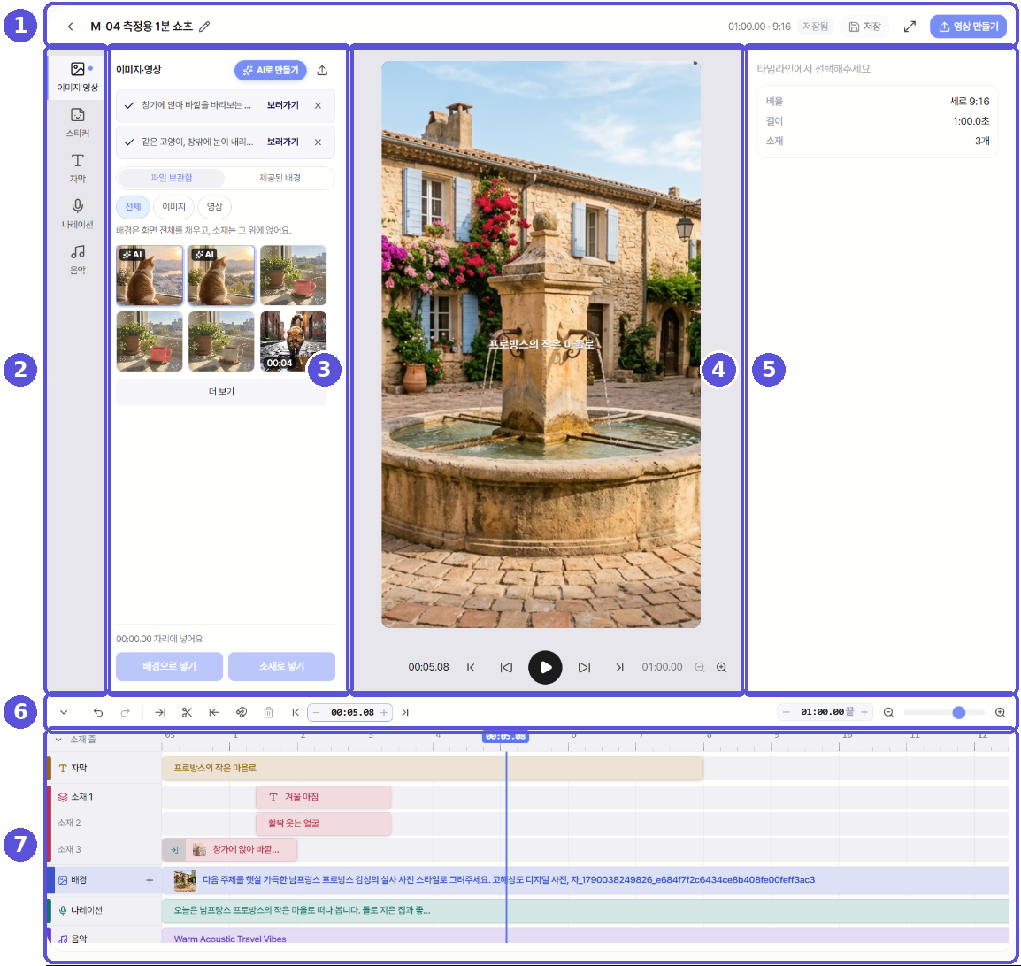Select the 이미지 filter chip
The height and width of the screenshot is (966, 1021).
pyautogui.click(x=174, y=207)
